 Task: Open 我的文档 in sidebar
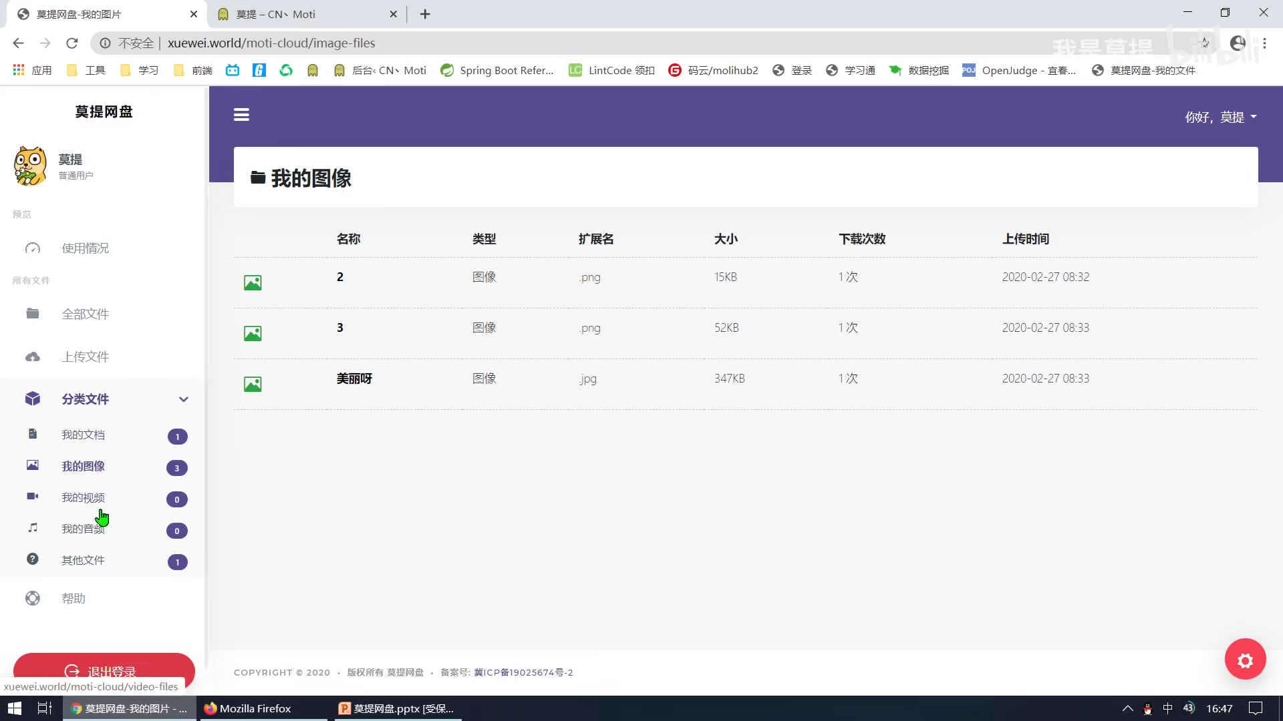pyautogui.click(x=83, y=435)
